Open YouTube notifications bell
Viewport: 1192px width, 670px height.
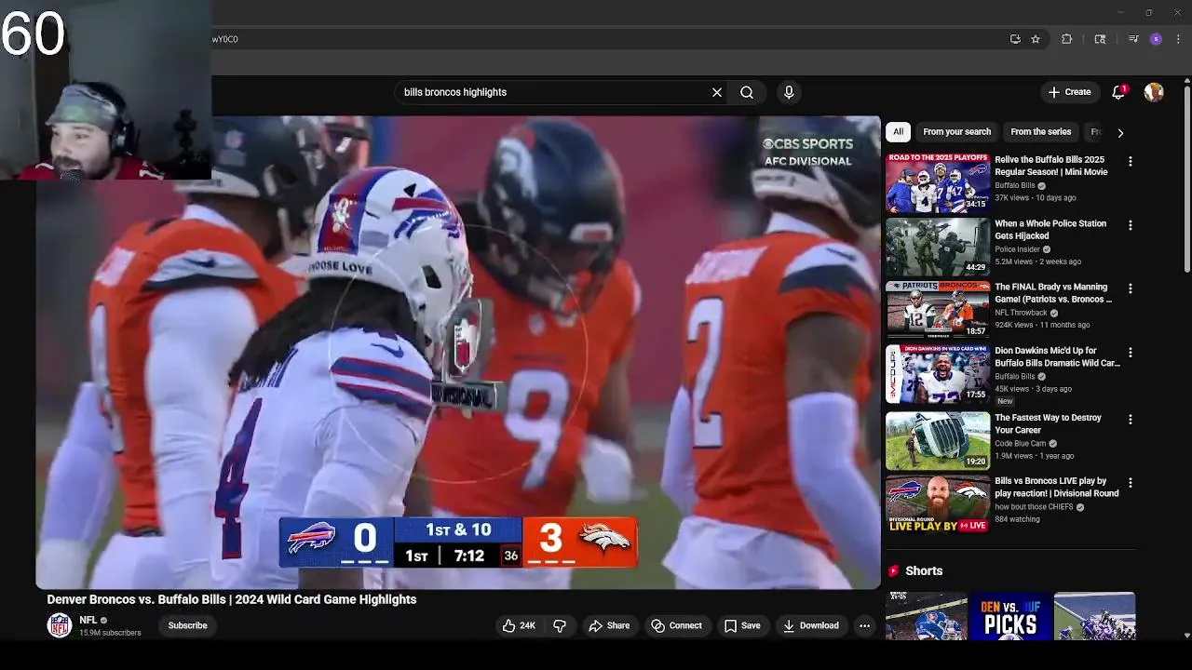1118,92
